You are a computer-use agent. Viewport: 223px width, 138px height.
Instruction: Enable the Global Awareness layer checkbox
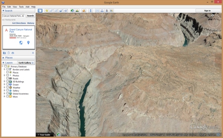coord(8,93)
